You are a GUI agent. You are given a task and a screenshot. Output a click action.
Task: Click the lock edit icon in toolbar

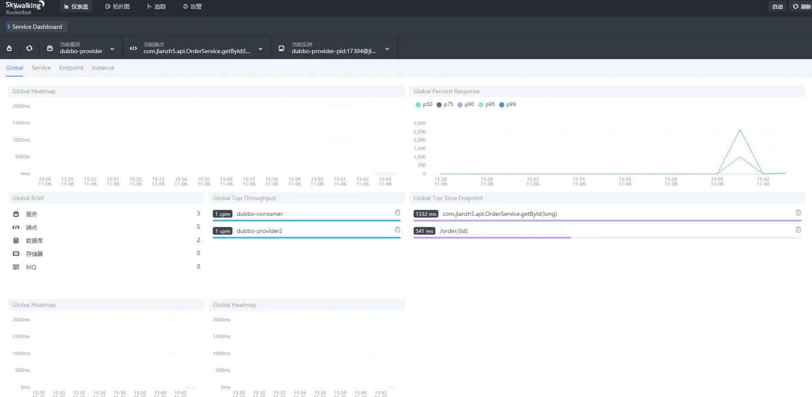9,48
